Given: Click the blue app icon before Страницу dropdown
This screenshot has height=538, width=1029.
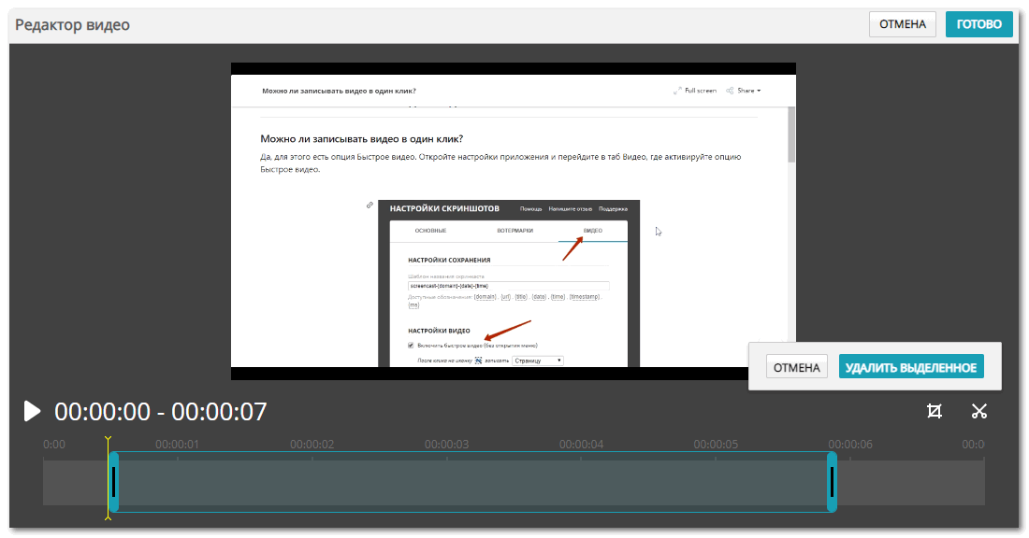Looking at the screenshot, I should (x=479, y=360).
